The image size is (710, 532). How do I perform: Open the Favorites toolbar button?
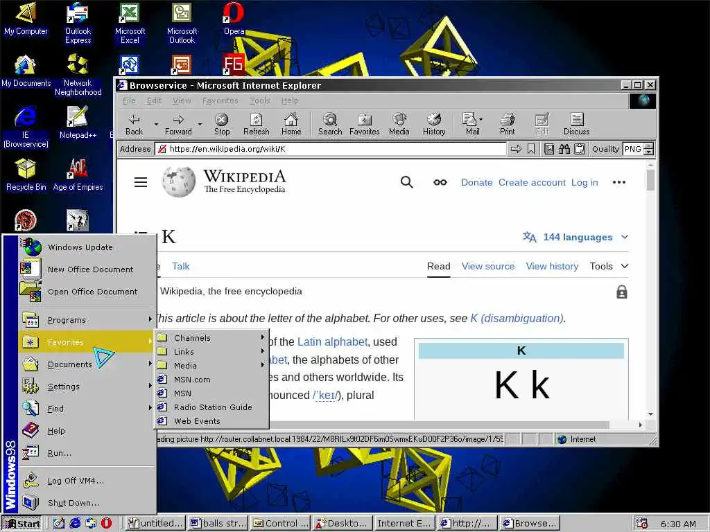tap(365, 124)
